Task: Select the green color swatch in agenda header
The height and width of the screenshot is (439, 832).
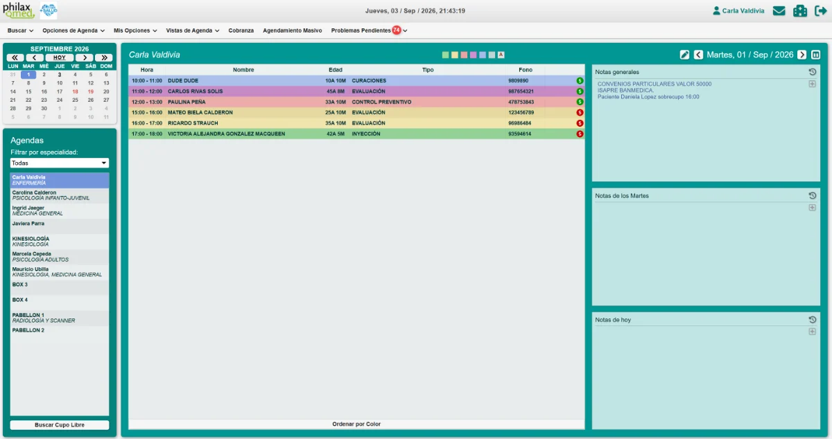Action: [x=446, y=55]
